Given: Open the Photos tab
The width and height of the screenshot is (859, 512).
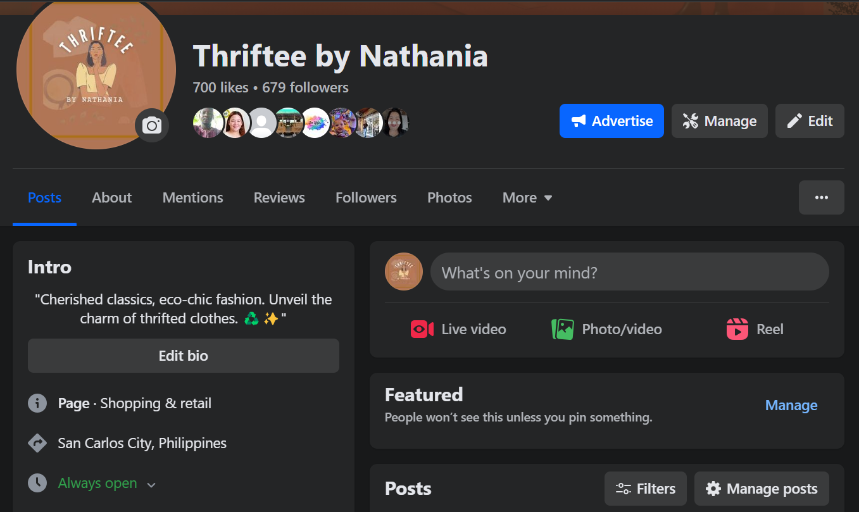Looking at the screenshot, I should click(449, 197).
